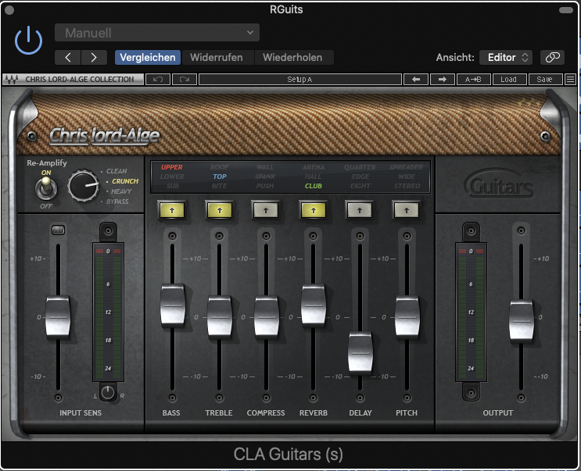Image resolution: width=581 pixels, height=471 pixels.
Task: Click the Wiederholen item
Action: [292, 57]
